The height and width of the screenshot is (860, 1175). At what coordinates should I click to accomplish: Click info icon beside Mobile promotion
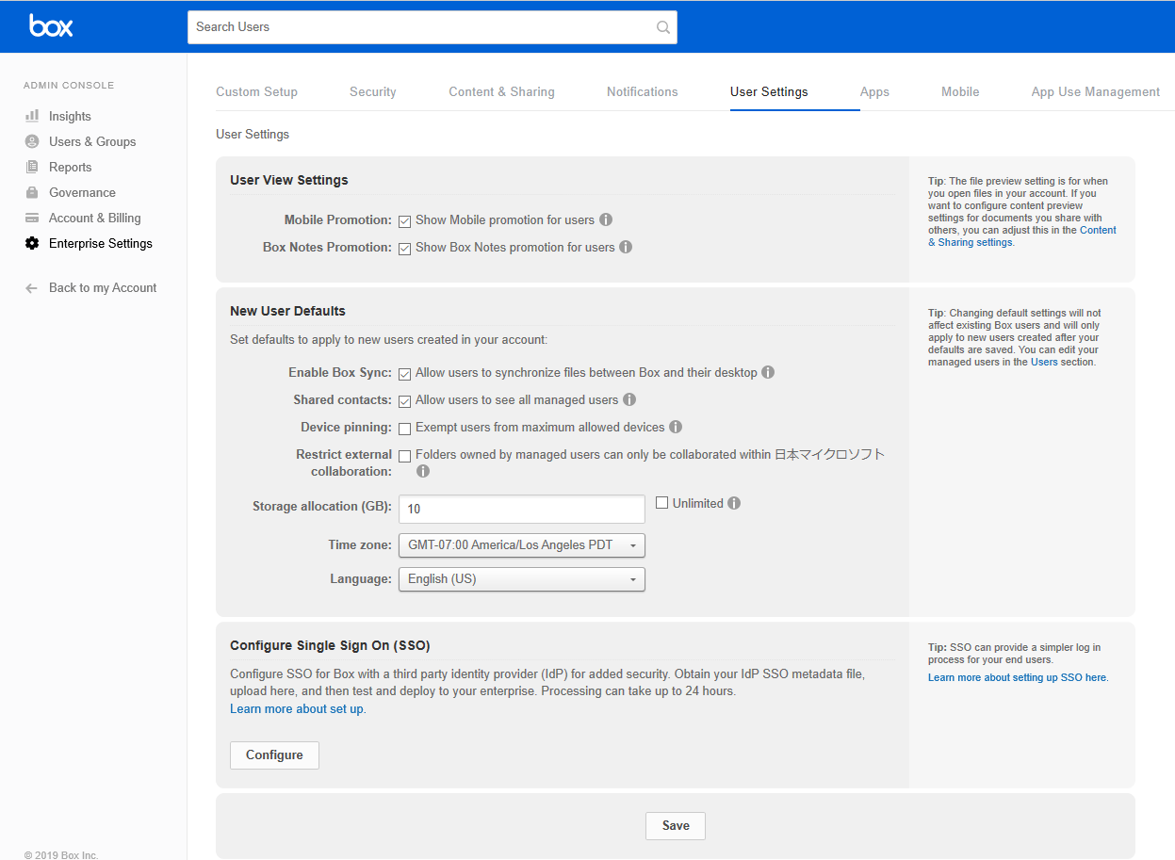[606, 219]
